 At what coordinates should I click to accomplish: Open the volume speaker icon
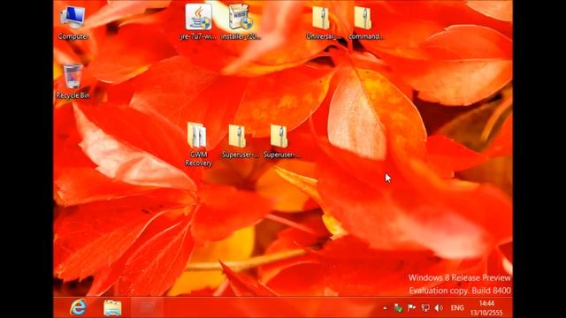coord(439,308)
